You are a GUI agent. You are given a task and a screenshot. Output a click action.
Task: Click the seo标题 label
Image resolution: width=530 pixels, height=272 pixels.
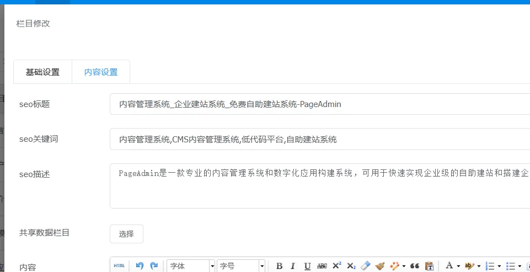[35, 104]
